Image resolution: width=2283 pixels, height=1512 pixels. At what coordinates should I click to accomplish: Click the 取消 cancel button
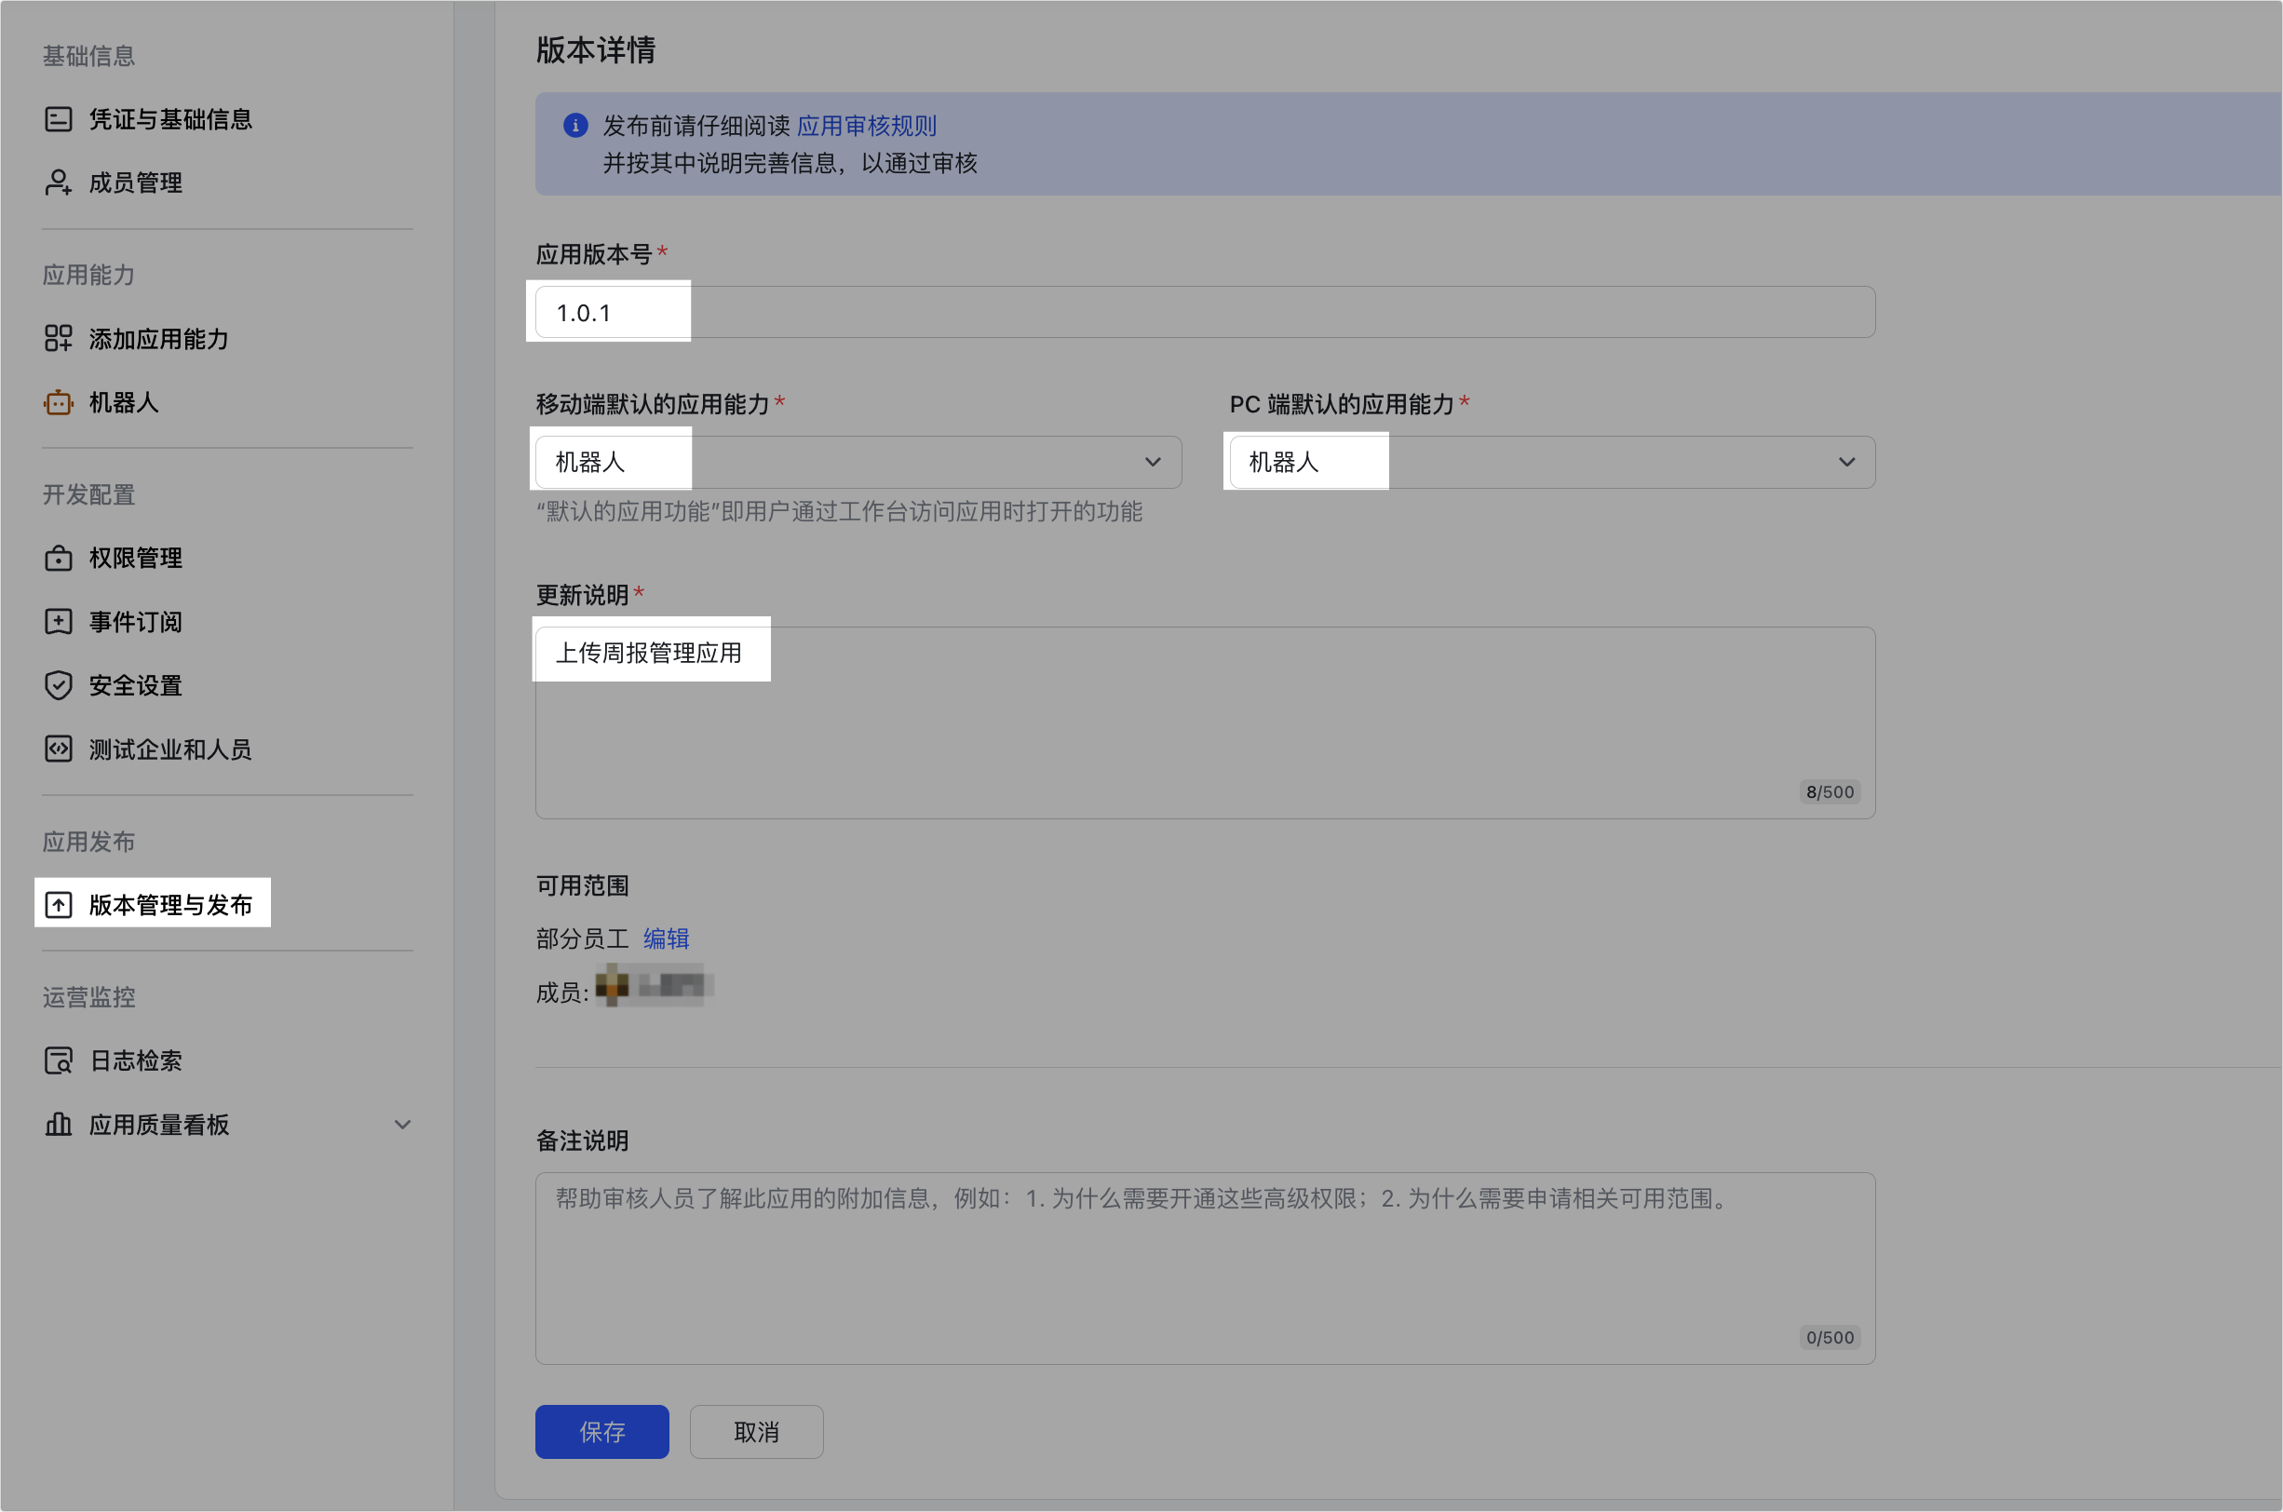(x=756, y=1432)
